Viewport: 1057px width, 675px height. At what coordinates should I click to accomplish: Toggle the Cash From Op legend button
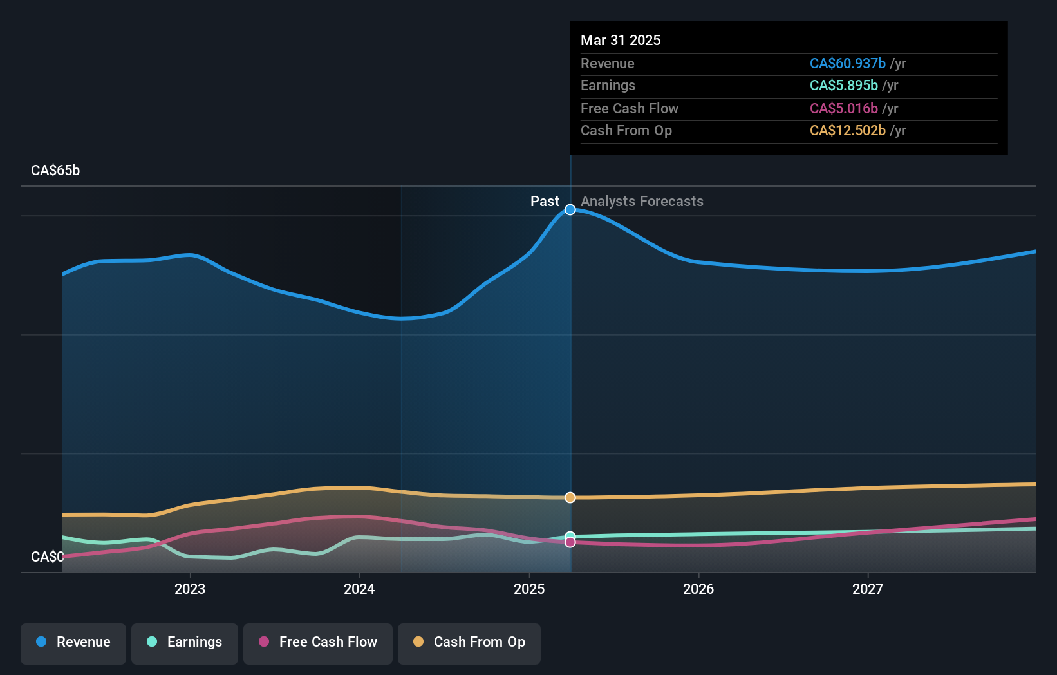(469, 643)
